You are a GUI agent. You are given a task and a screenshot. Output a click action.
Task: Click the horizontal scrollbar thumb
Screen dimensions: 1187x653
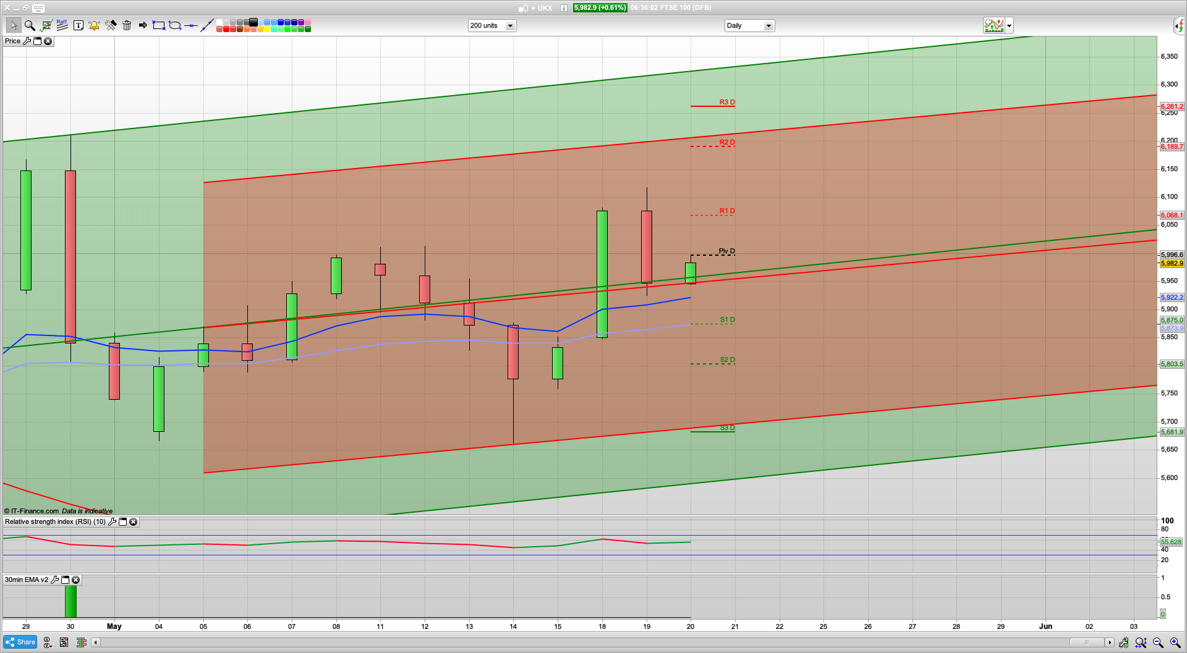tap(1087, 642)
